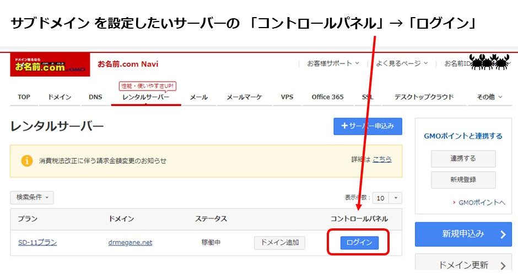Click 新規登録 button
The height and width of the screenshot is (278, 518).
(x=463, y=180)
